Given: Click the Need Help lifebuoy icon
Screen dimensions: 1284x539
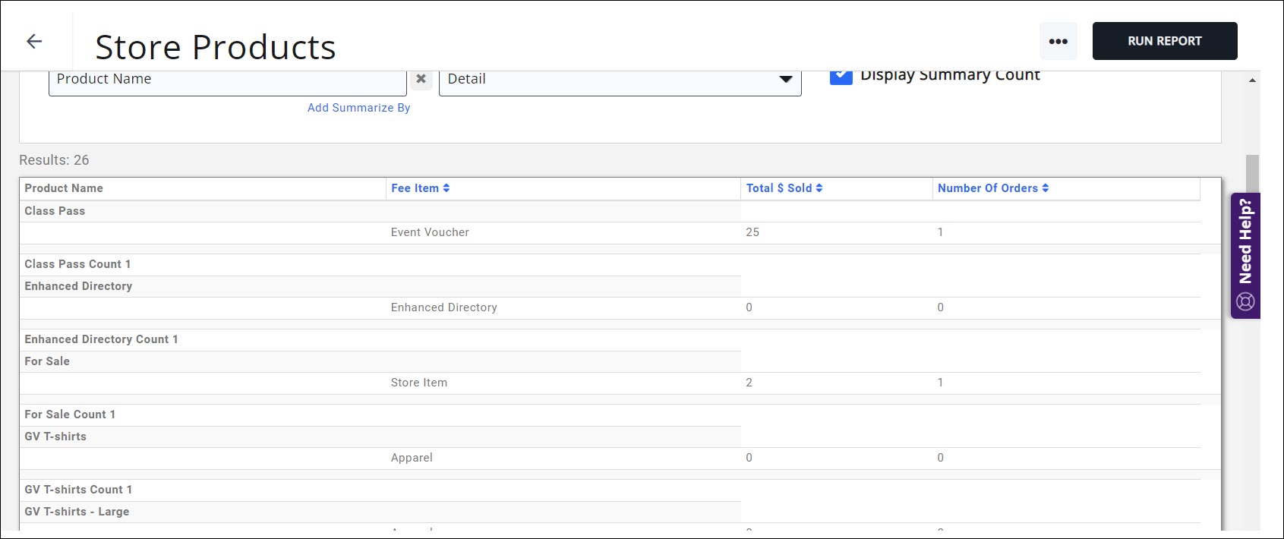Looking at the screenshot, I should [x=1245, y=301].
